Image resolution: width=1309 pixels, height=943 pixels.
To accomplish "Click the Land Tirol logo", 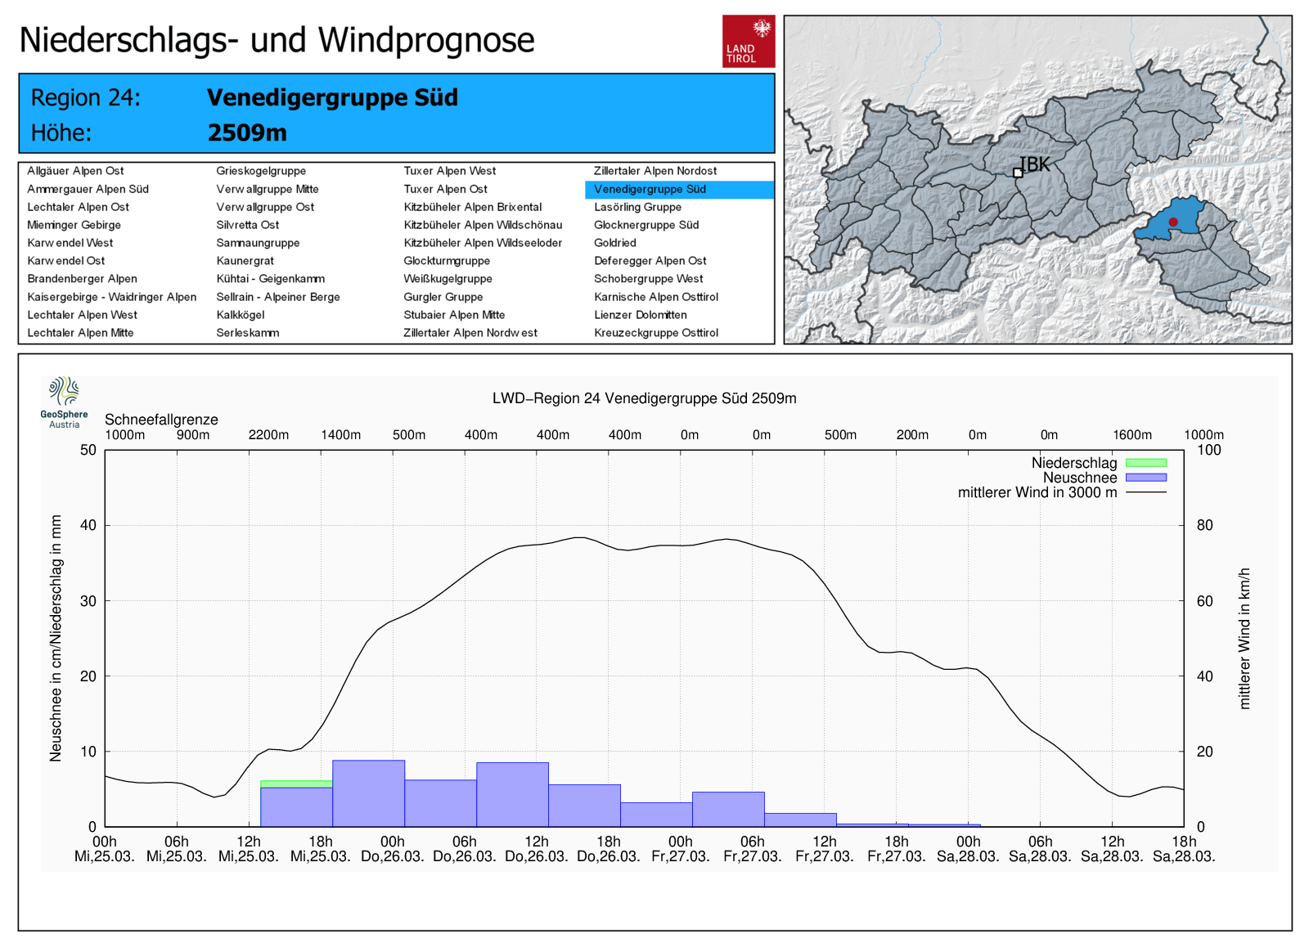I will click(x=748, y=41).
